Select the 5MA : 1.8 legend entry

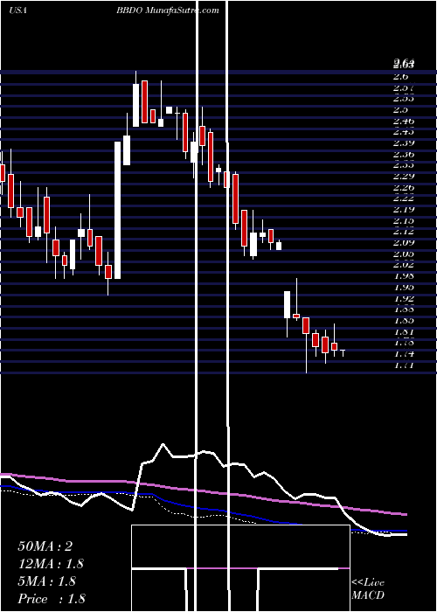[48, 581]
